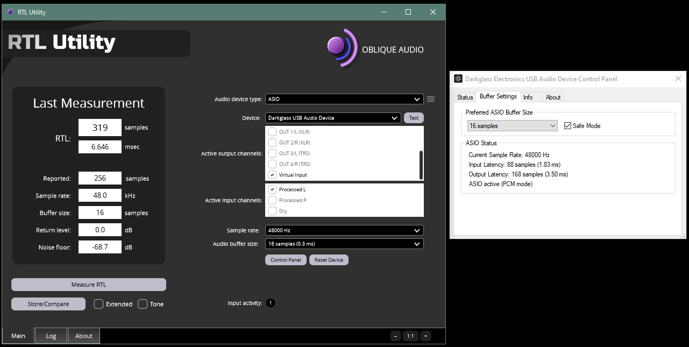Click the Oblique Audio purple logo
The height and width of the screenshot is (347, 689).
[343, 47]
